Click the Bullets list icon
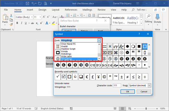Viewport: 169px width, 111px height. tap(68, 15)
